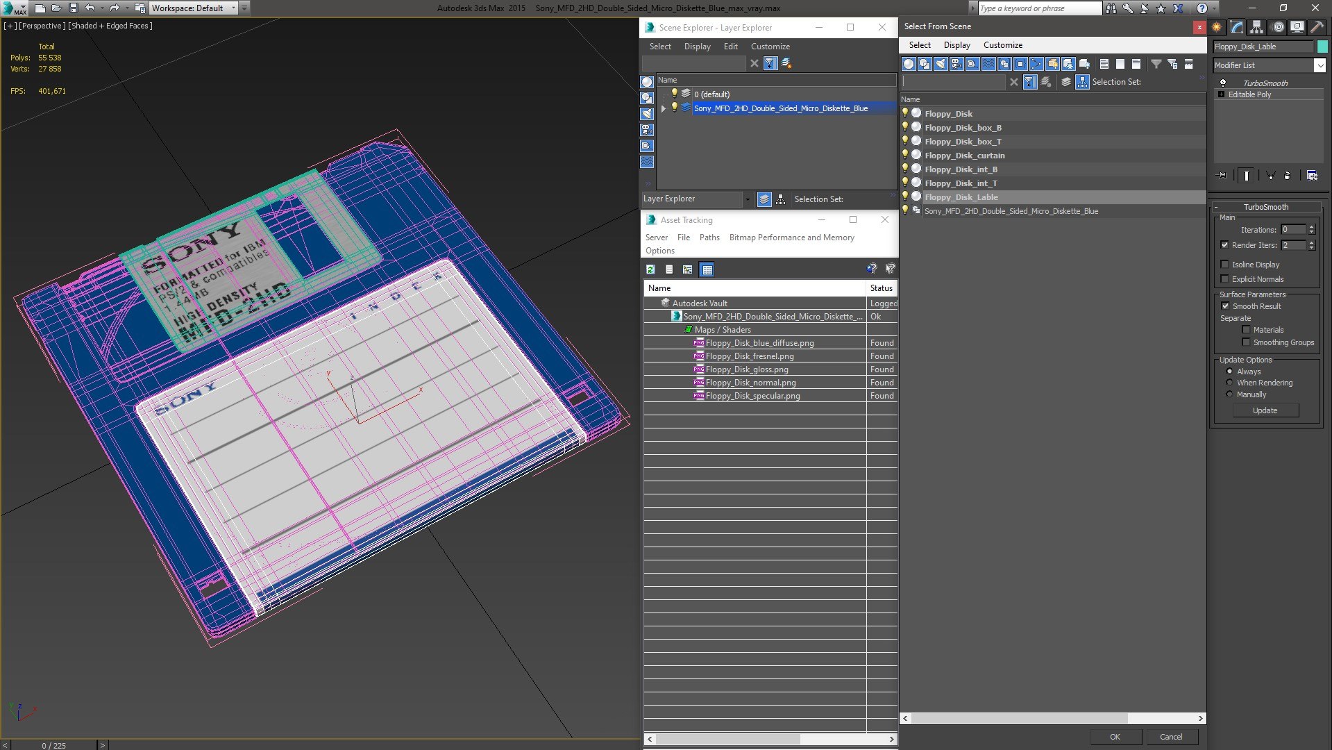Open the Motion command panel tab
Image resolution: width=1332 pixels, height=750 pixels.
tap(1278, 27)
